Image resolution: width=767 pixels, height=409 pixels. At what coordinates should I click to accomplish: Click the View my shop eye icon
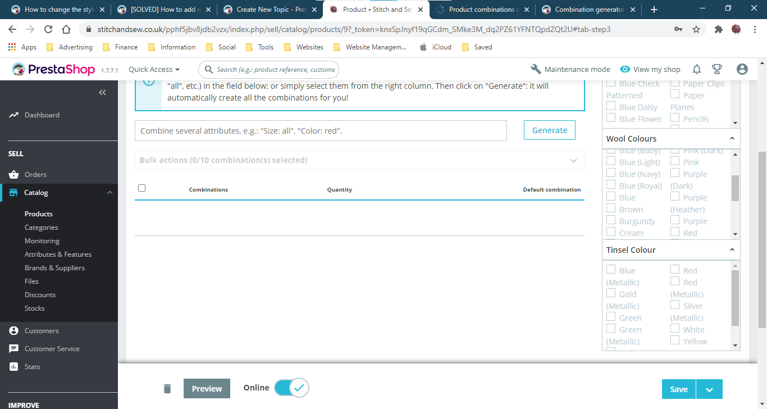(625, 69)
